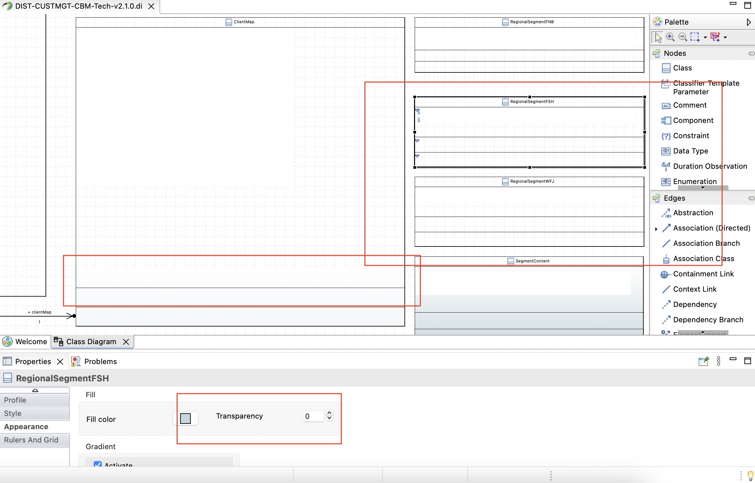The width and height of the screenshot is (755, 483).
Task: Pin the Properties view to selection
Action: click(x=703, y=361)
